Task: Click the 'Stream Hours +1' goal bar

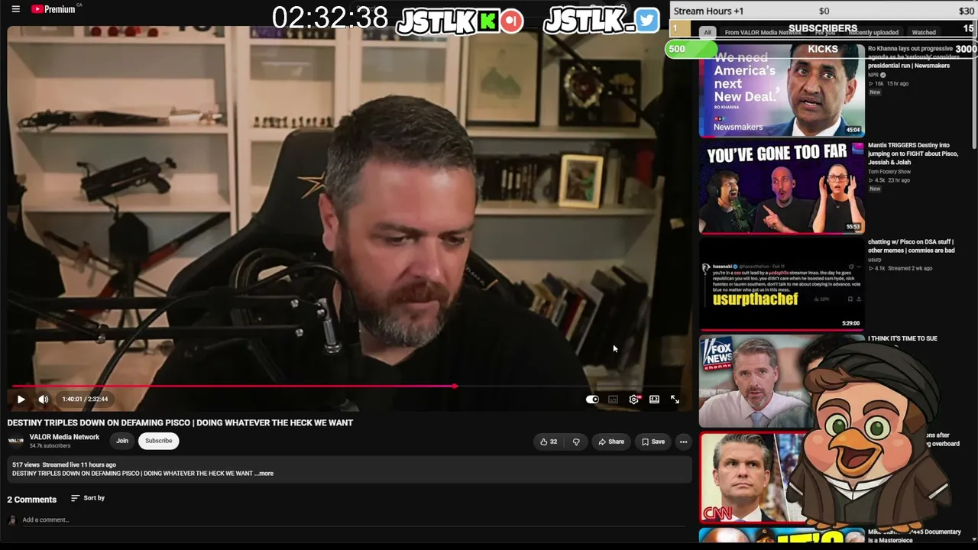Action: point(824,11)
